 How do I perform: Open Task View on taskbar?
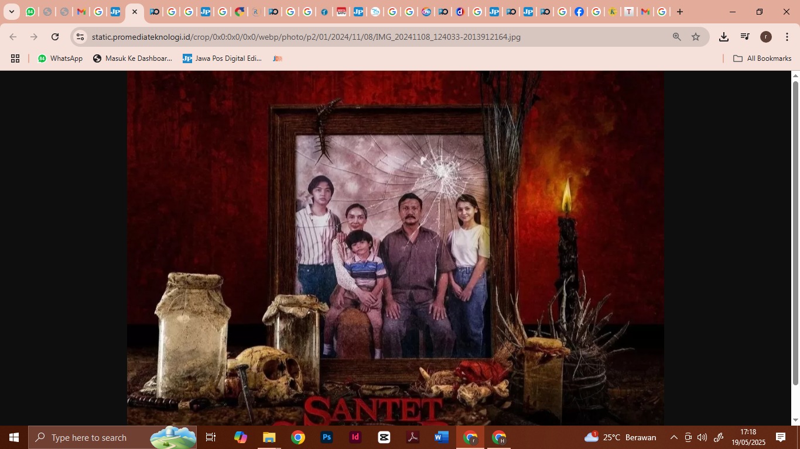pos(211,437)
